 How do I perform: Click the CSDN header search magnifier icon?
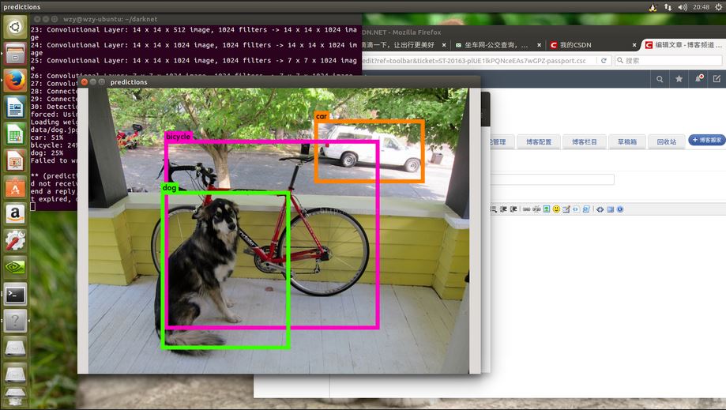click(660, 79)
